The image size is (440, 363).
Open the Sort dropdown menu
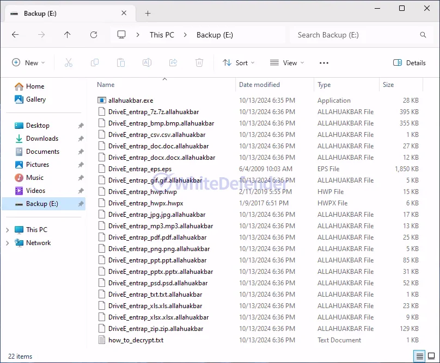[239, 62]
